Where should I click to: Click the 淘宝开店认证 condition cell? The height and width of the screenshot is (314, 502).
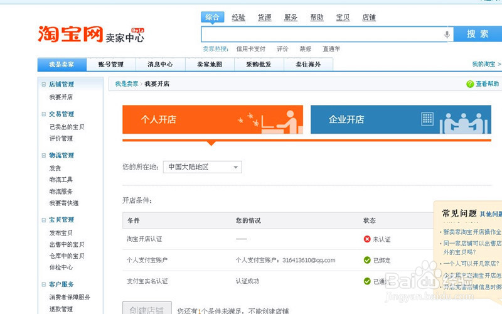pyautogui.click(x=144, y=239)
